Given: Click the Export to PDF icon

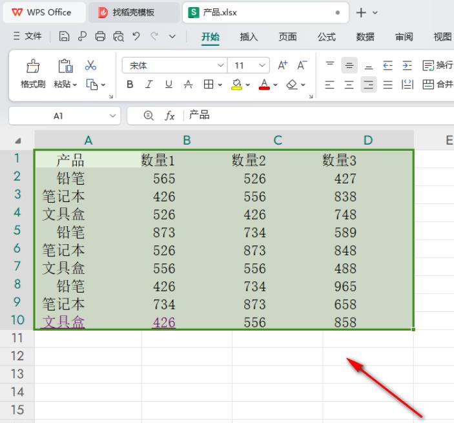Looking at the screenshot, I should click(82, 36).
